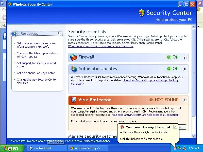
Task: Open 'Check for the latest updates' link
Action: 37,55
